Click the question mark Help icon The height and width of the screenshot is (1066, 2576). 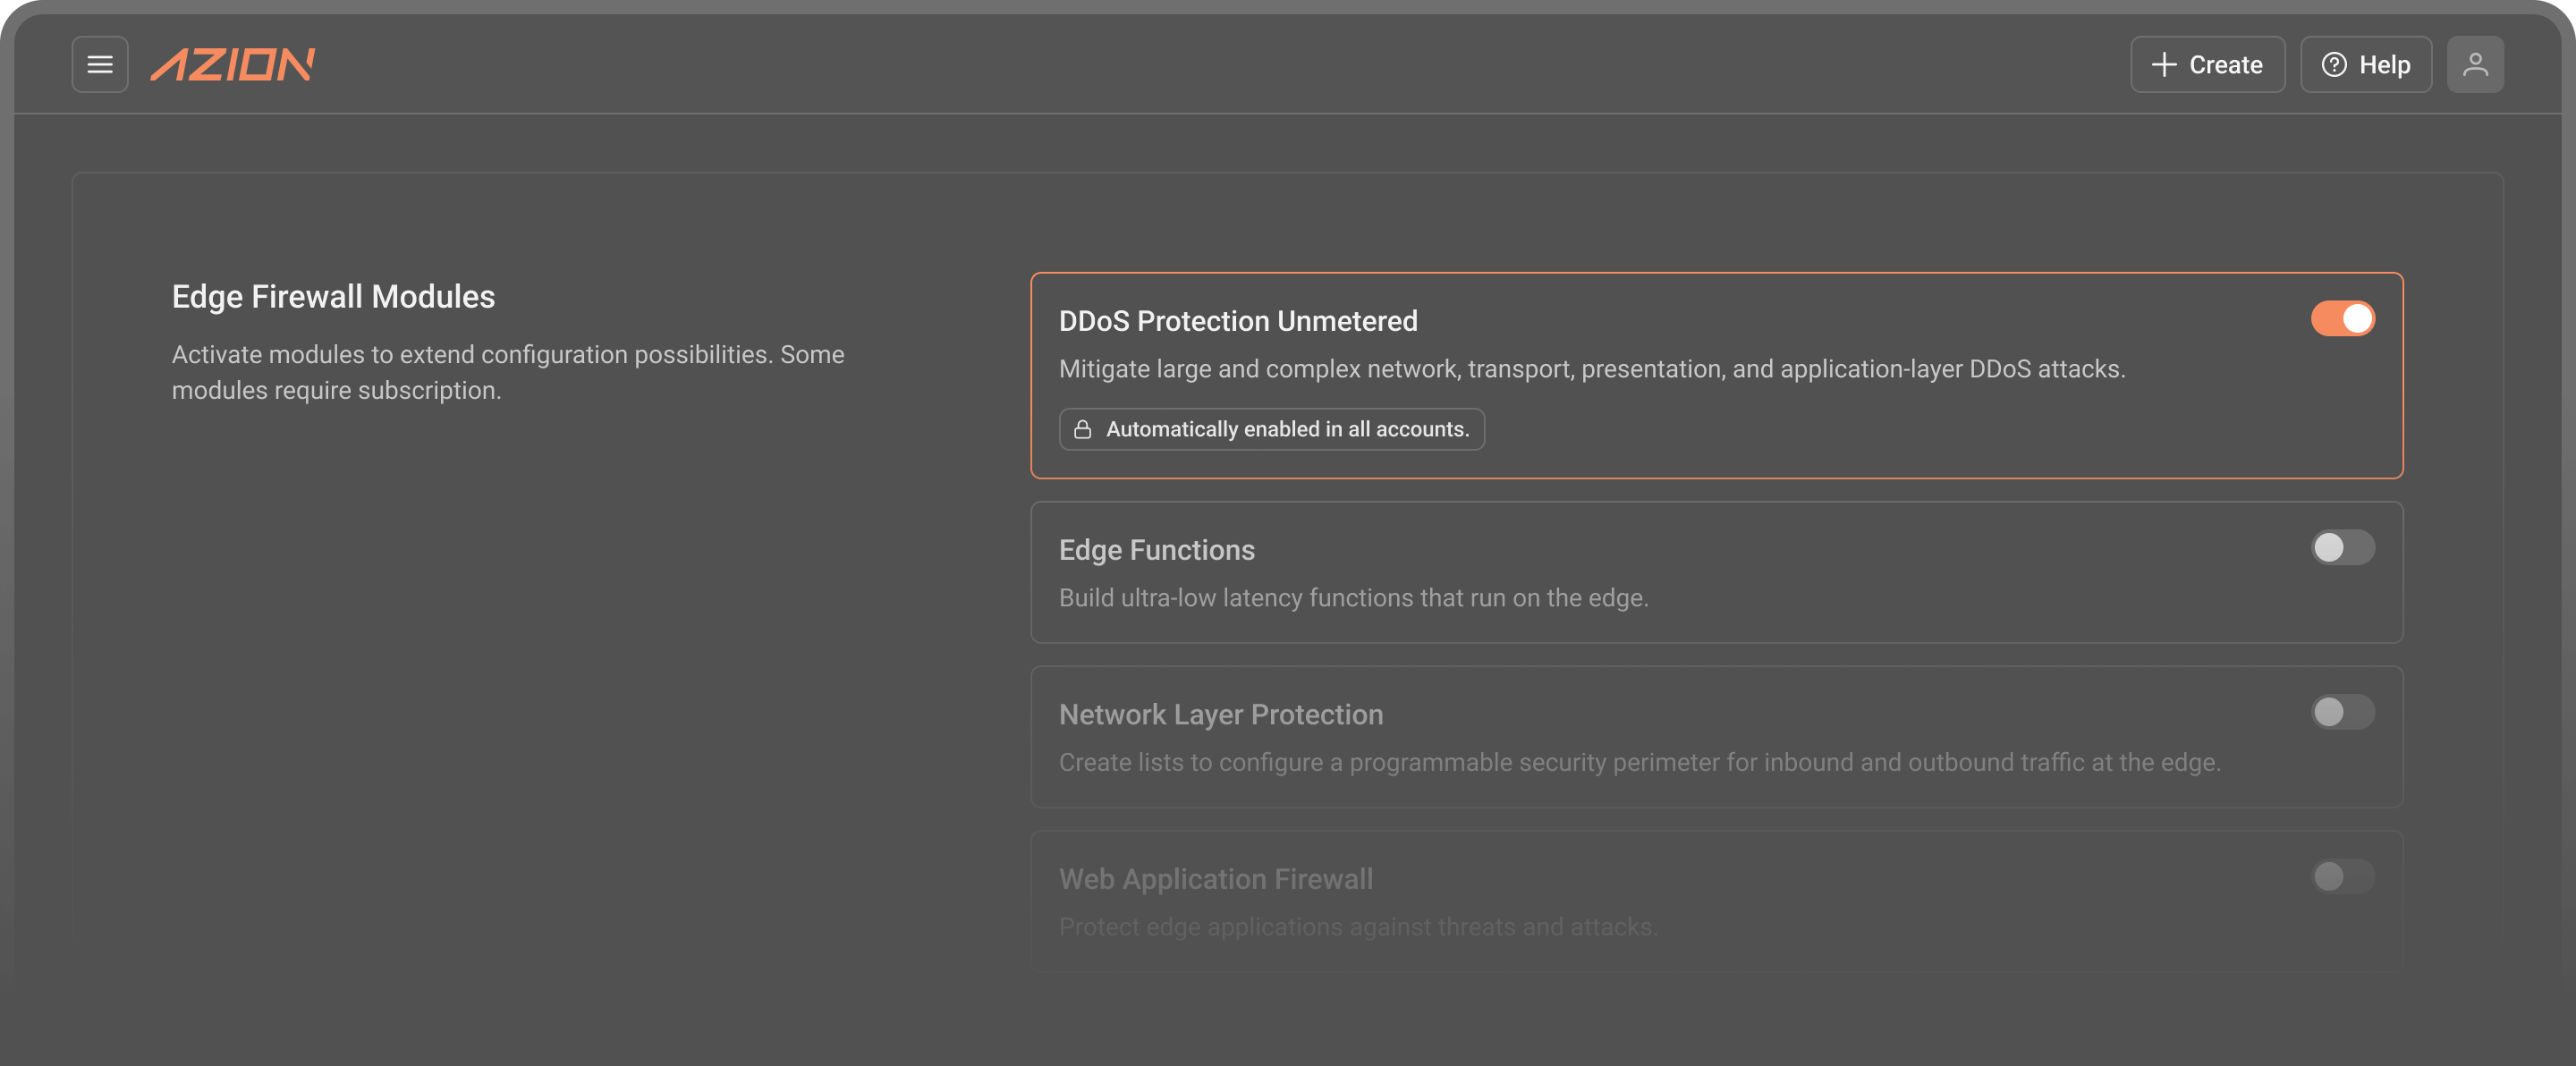(x=2334, y=65)
